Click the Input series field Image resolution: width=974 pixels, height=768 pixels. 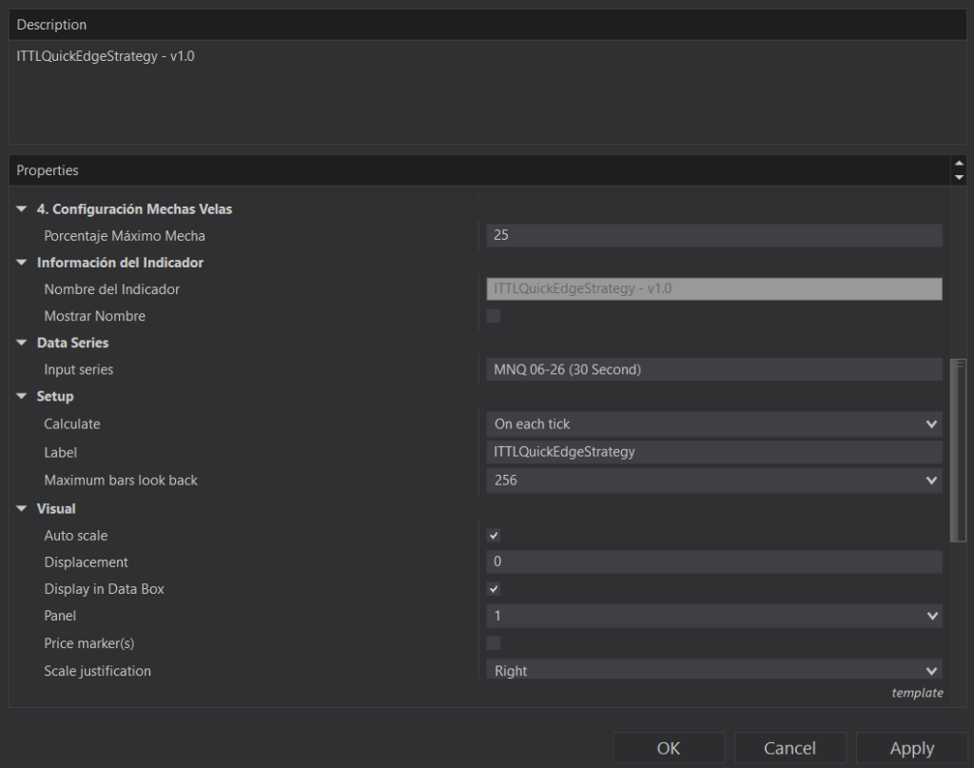(x=713, y=369)
